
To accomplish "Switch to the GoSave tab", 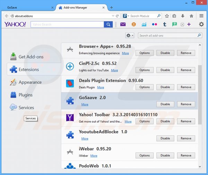I will (x=28, y=8).
